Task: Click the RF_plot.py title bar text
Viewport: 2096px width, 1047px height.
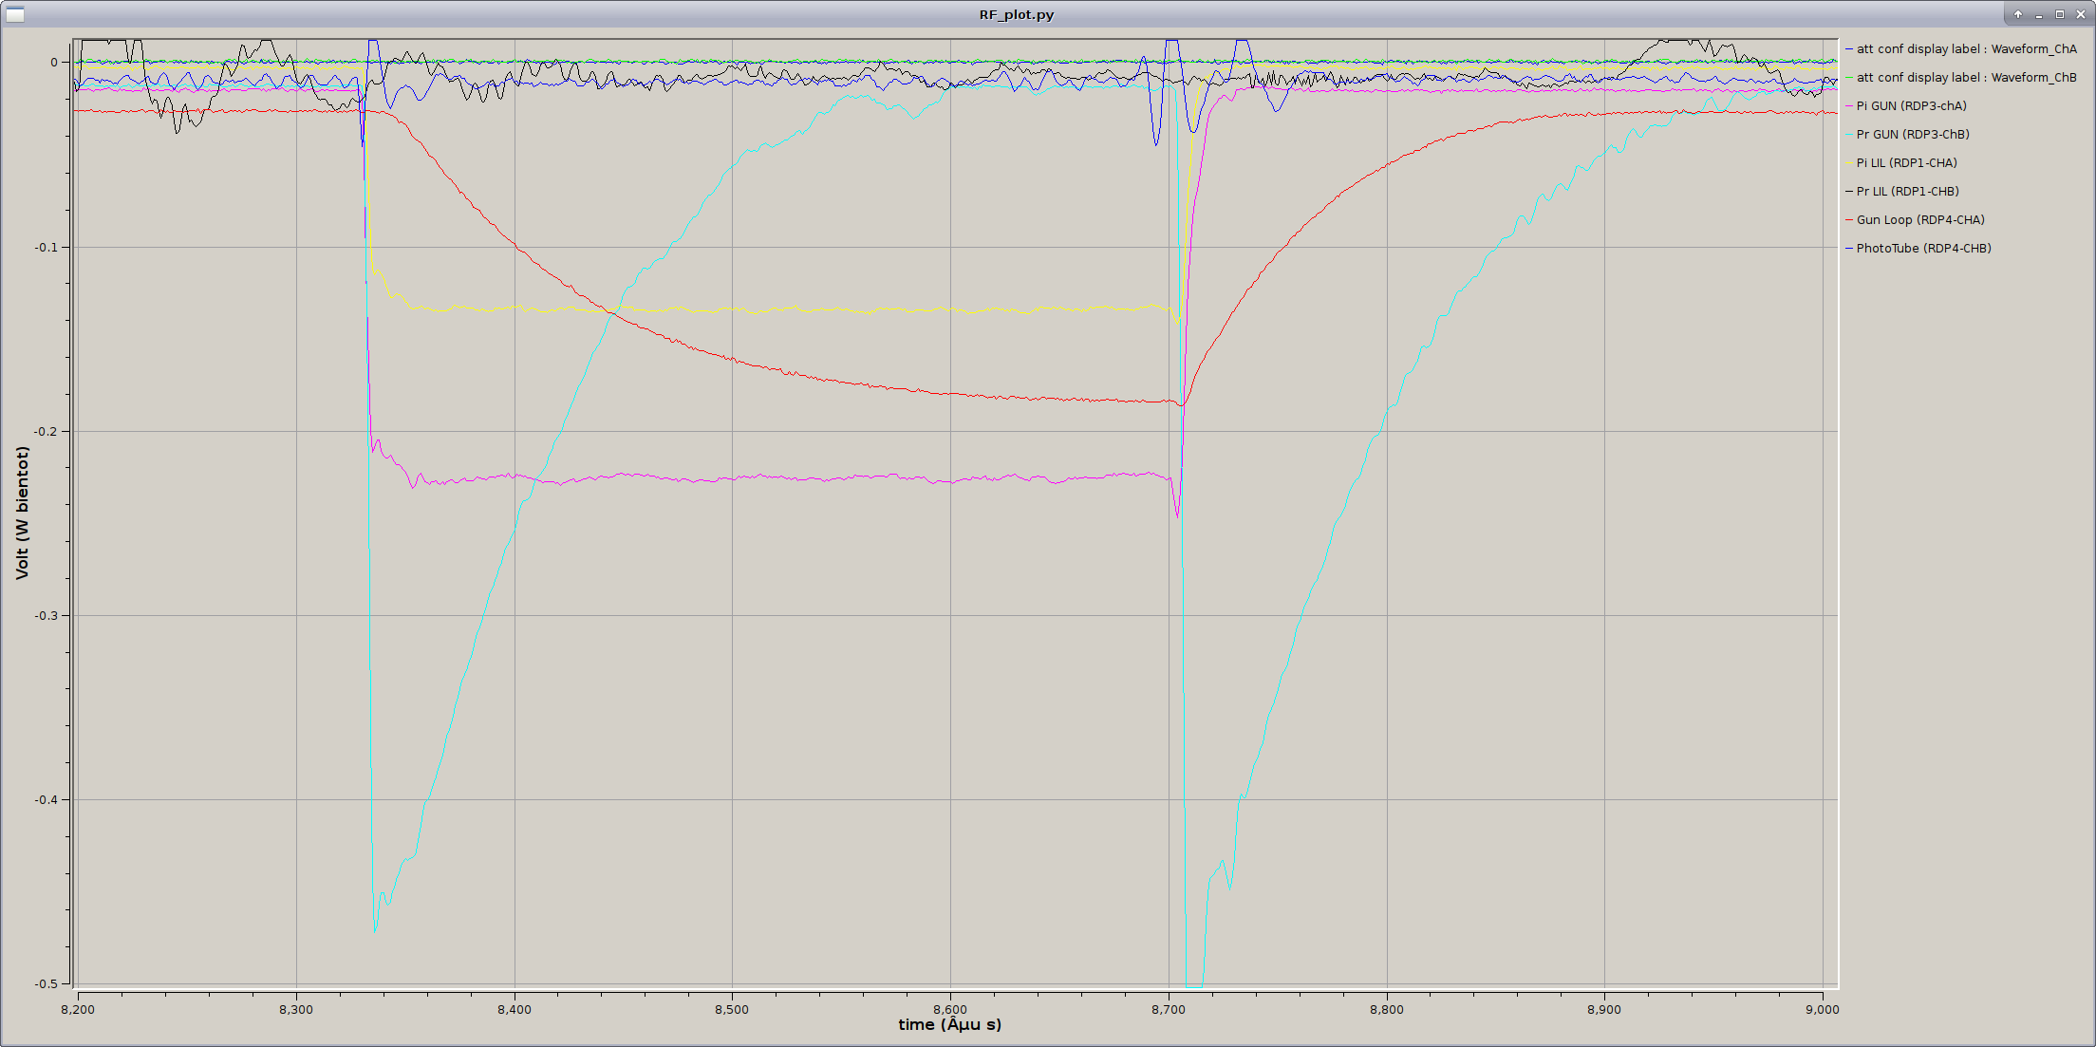Action: [x=1016, y=14]
